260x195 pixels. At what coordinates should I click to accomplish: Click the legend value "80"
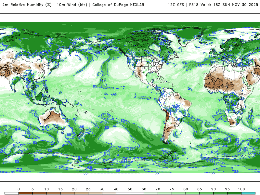186,189
